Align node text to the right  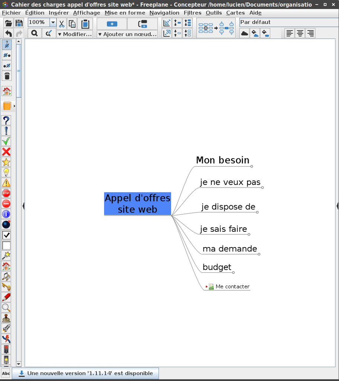[311, 33]
